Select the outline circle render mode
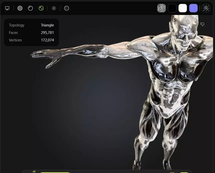 click(x=30, y=8)
